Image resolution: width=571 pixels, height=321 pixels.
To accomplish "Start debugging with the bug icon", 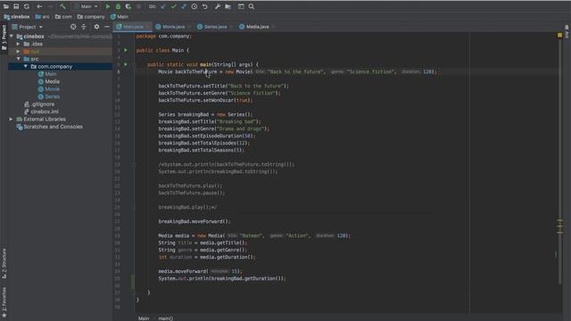I will [118, 6].
